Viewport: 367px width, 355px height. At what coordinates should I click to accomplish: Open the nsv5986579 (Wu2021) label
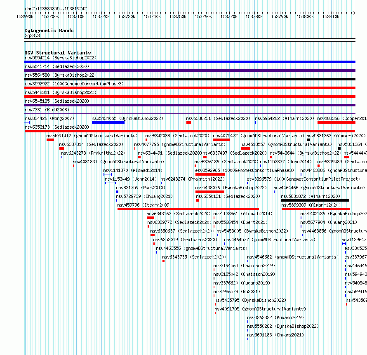(x=237, y=292)
